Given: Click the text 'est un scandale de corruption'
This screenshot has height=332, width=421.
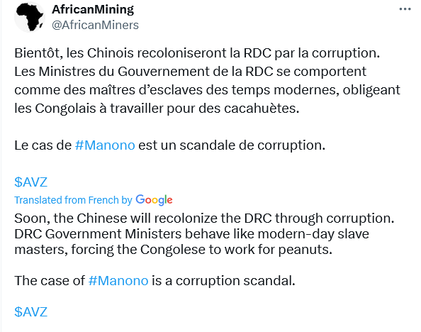Looking at the screenshot, I should point(232,145).
